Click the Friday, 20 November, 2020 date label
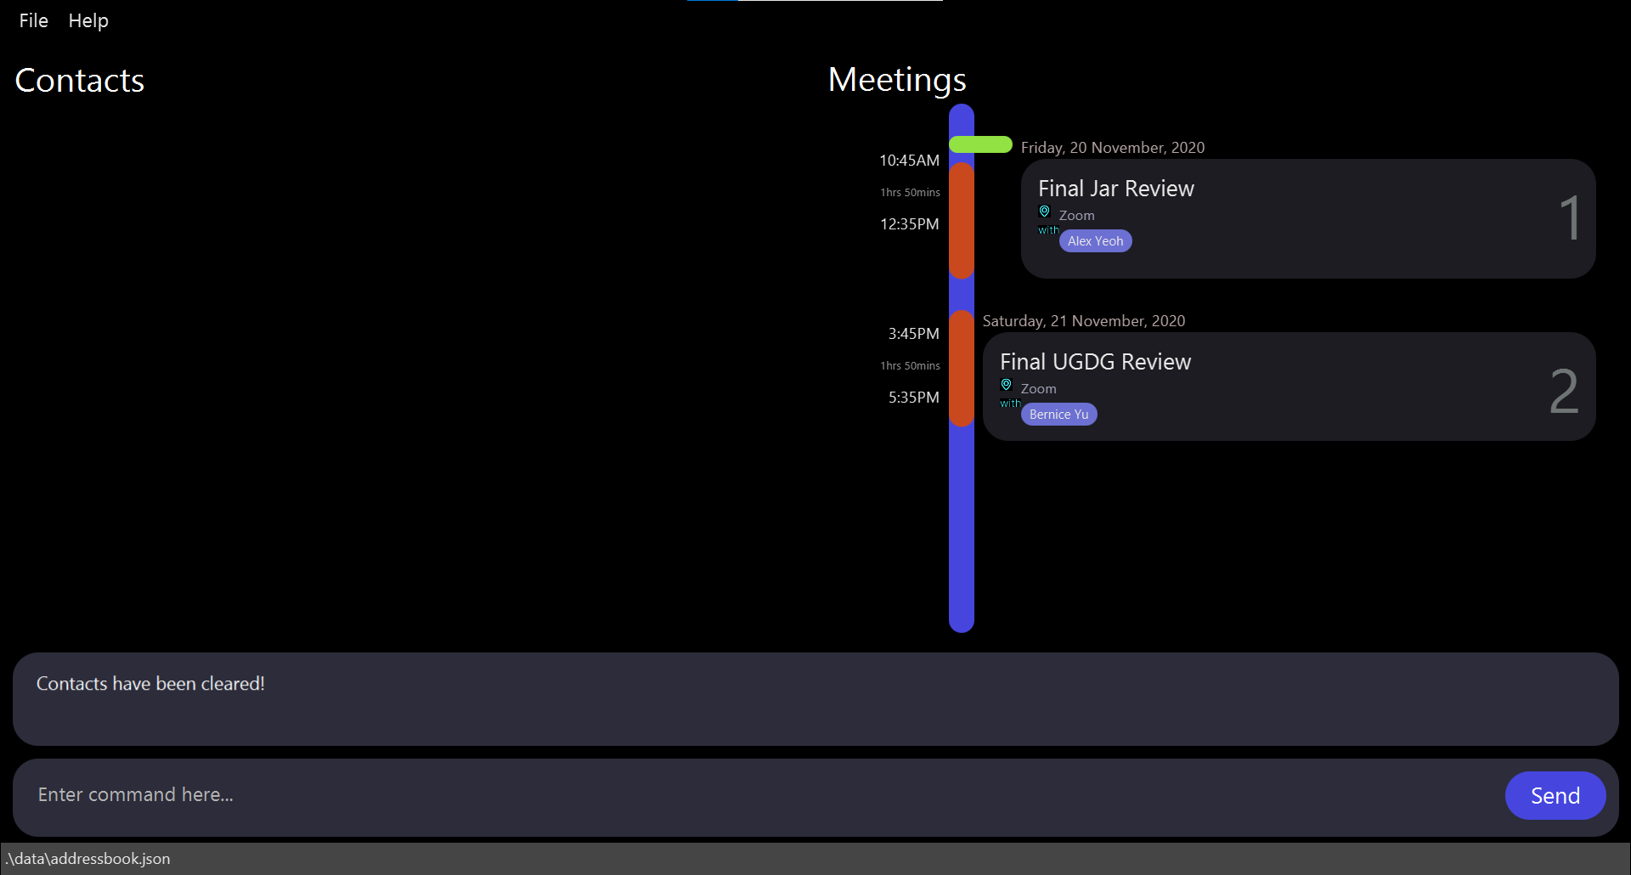 [1112, 148]
